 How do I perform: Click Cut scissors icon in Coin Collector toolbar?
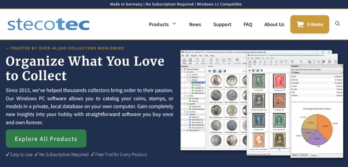[224, 61]
